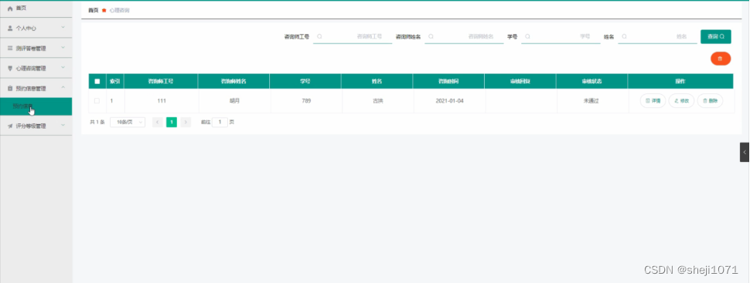Focus the 学号 search input field
Viewport: 750px width, 283px height.
(x=561, y=36)
